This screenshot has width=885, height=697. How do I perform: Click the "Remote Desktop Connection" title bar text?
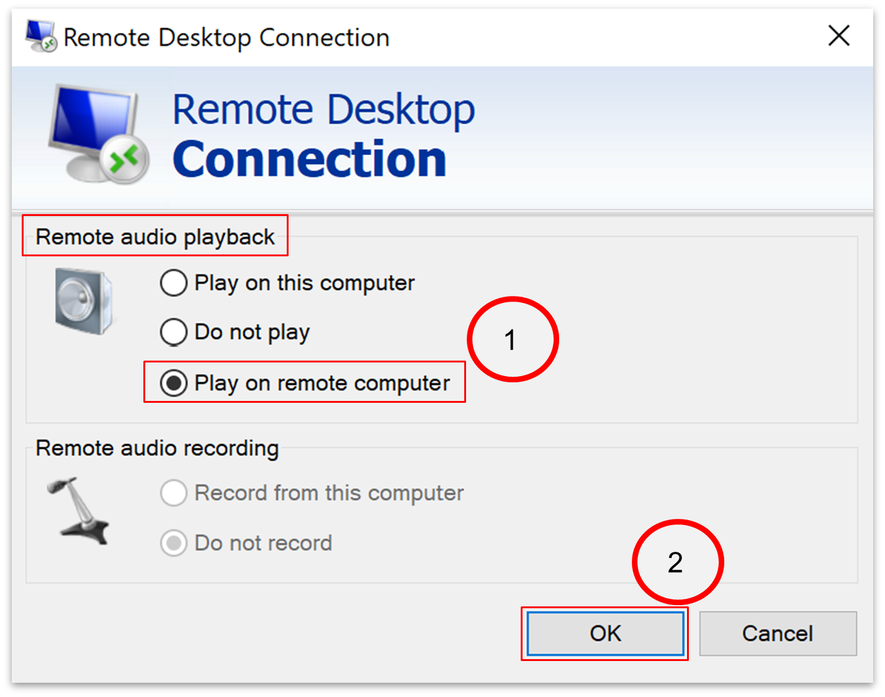tap(227, 38)
